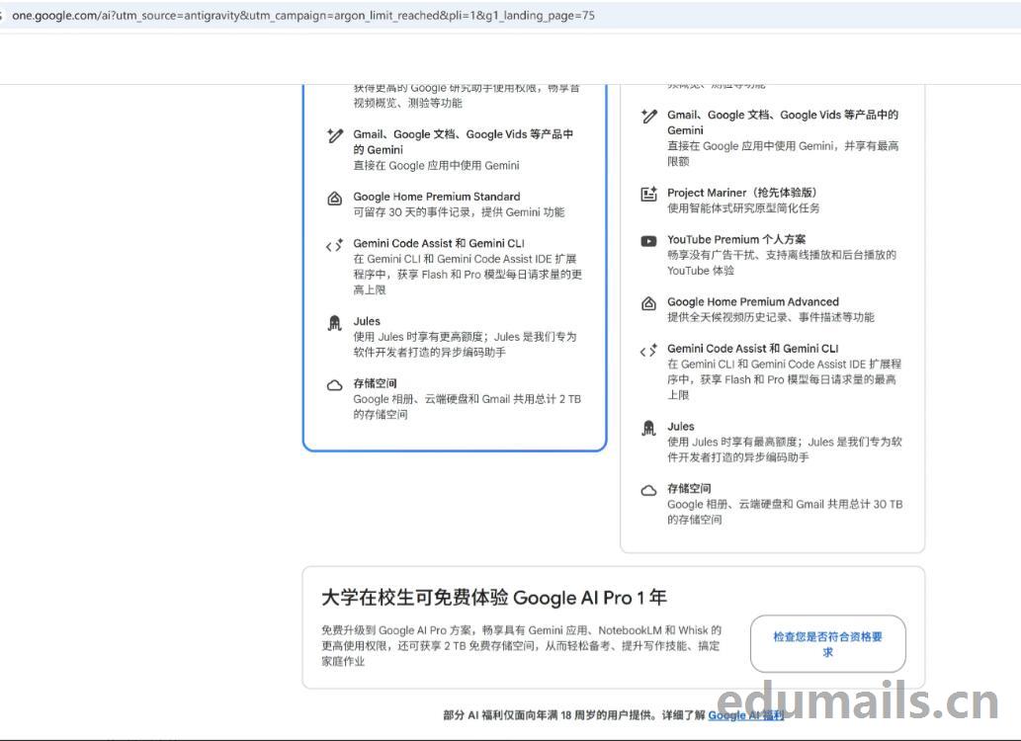
Task: Click the code icon next to Gemini Code Assist in left card
Action: [336, 245]
